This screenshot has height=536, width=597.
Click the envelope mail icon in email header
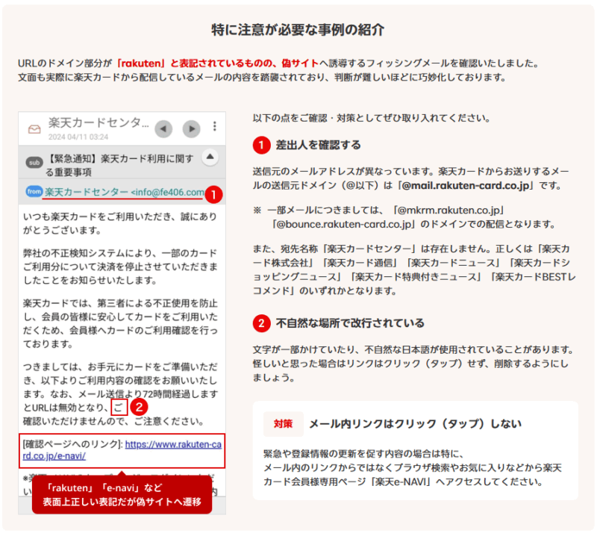34,129
